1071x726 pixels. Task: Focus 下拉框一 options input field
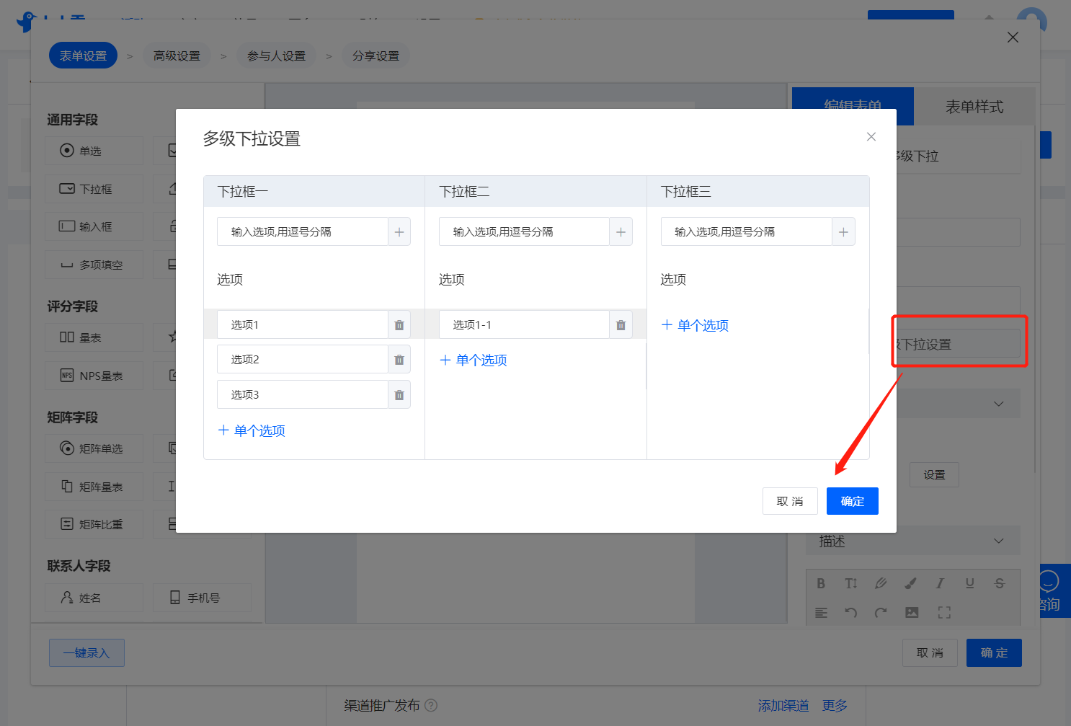point(303,232)
